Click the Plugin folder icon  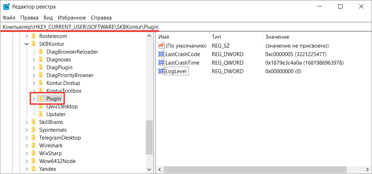(x=41, y=98)
